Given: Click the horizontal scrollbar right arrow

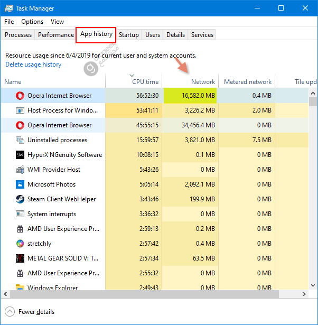Looking at the screenshot, I should [304, 294].
